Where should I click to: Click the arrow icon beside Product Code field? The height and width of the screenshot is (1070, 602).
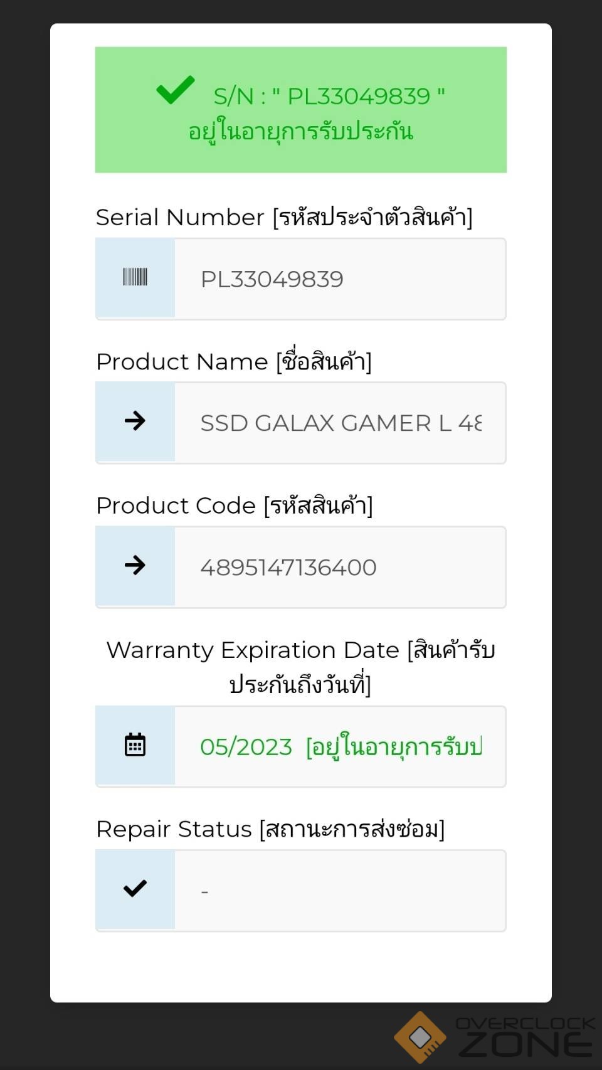point(135,565)
